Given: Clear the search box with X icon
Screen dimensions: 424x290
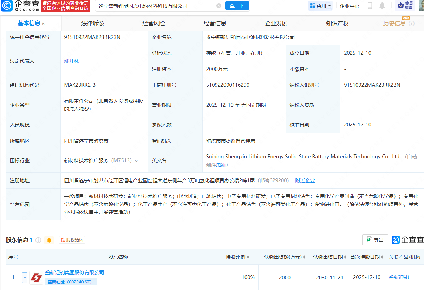Looking at the screenshot, I should pos(219,6).
